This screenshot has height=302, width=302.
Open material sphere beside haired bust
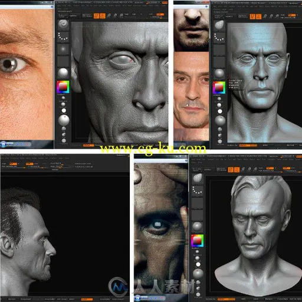point(197,227)
